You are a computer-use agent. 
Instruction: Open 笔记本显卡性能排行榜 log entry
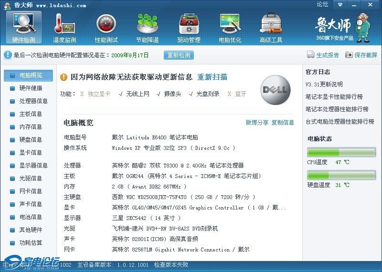click(x=334, y=97)
